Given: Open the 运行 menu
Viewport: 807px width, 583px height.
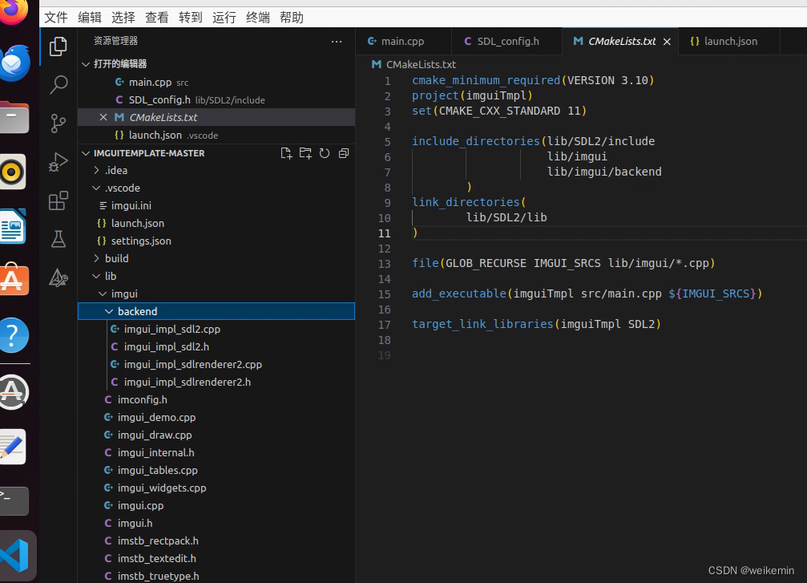Looking at the screenshot, I should (224, 17).
